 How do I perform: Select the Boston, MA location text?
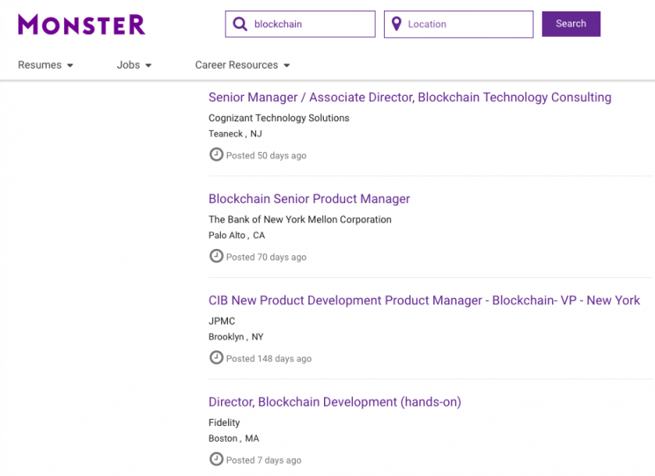click(234, 438)
